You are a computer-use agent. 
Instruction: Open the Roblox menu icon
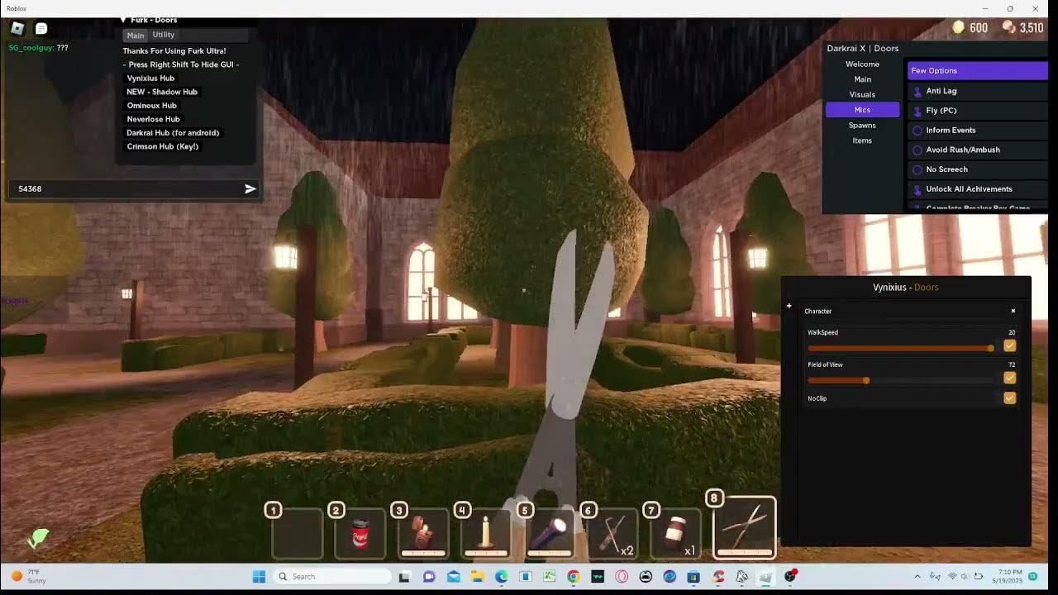[17, 29]
